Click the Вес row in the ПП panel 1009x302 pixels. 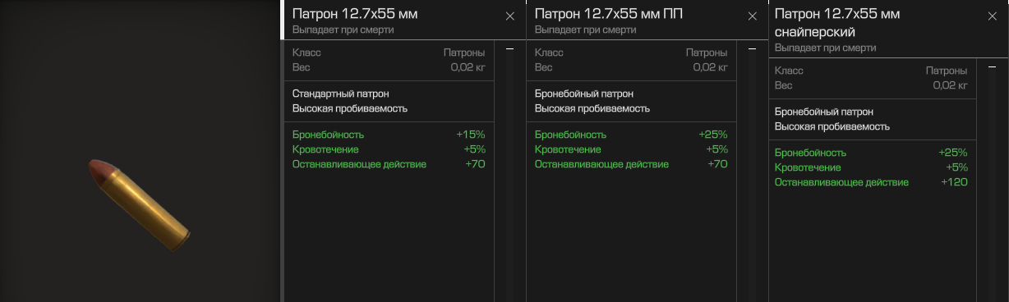click(x=631, y=67)
